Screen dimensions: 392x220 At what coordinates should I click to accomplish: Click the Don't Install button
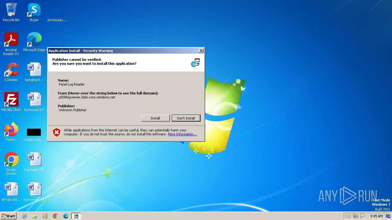pos(186,118)
